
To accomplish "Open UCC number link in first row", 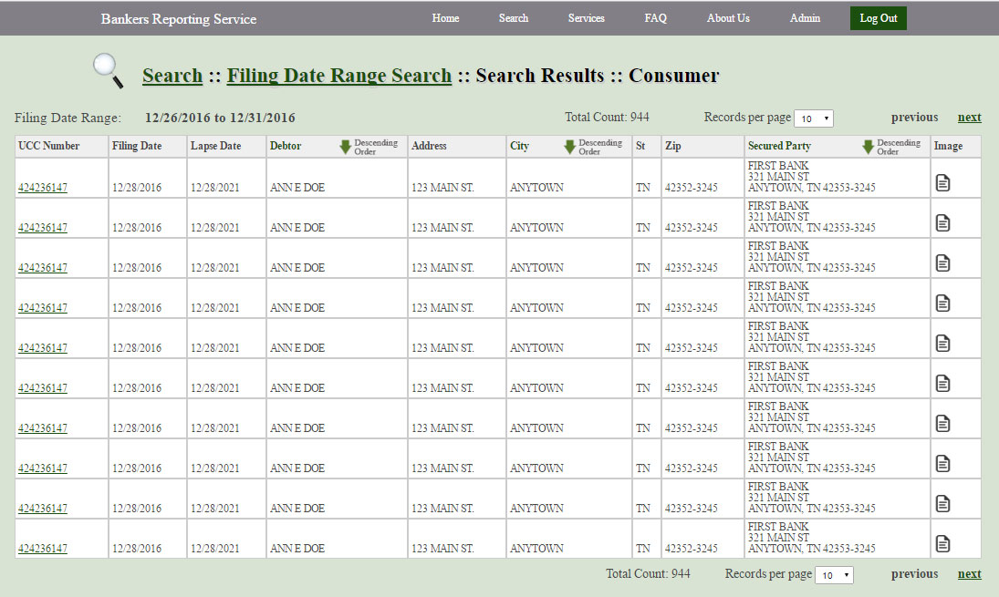I will tap(43, 189).
